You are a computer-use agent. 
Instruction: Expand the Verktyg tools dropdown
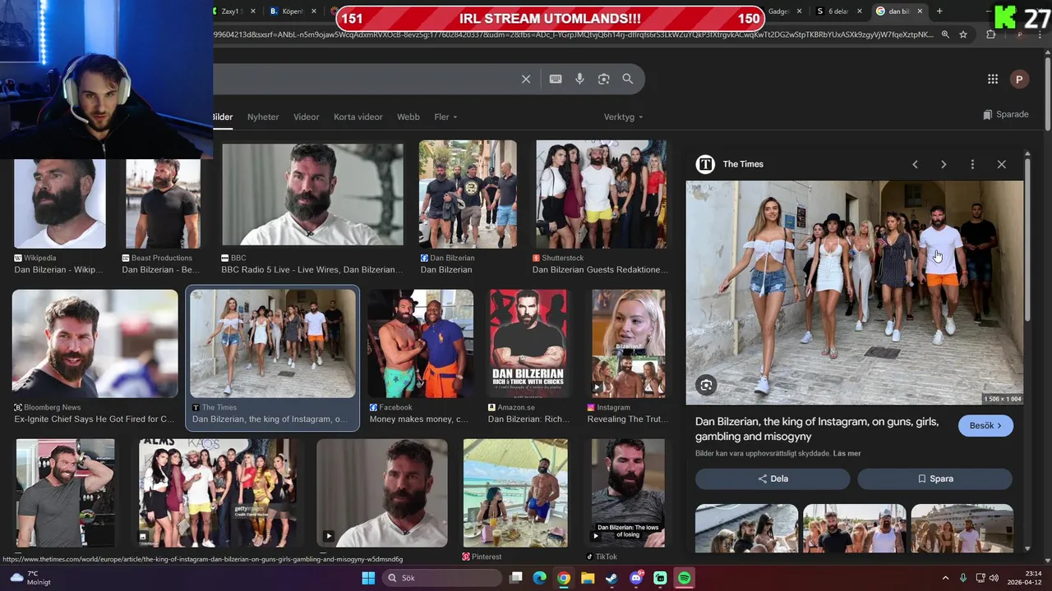pos(624,117)
